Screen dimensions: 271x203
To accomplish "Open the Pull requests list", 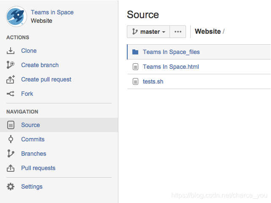I will click(38, 168).
